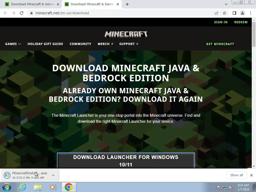Open the tab search dropdown arrow
The width and height of the screenshot is (256, 192).
coord(226,4)
